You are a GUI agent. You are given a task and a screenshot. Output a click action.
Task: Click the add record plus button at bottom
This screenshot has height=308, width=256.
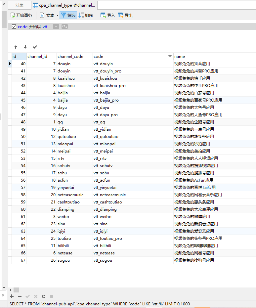coord(12,296)
